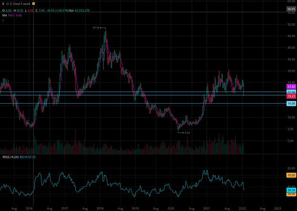Collapse the indicator legend with the caret arrow
The width and height of the screenshot is (297, 211).
point(3,19)
